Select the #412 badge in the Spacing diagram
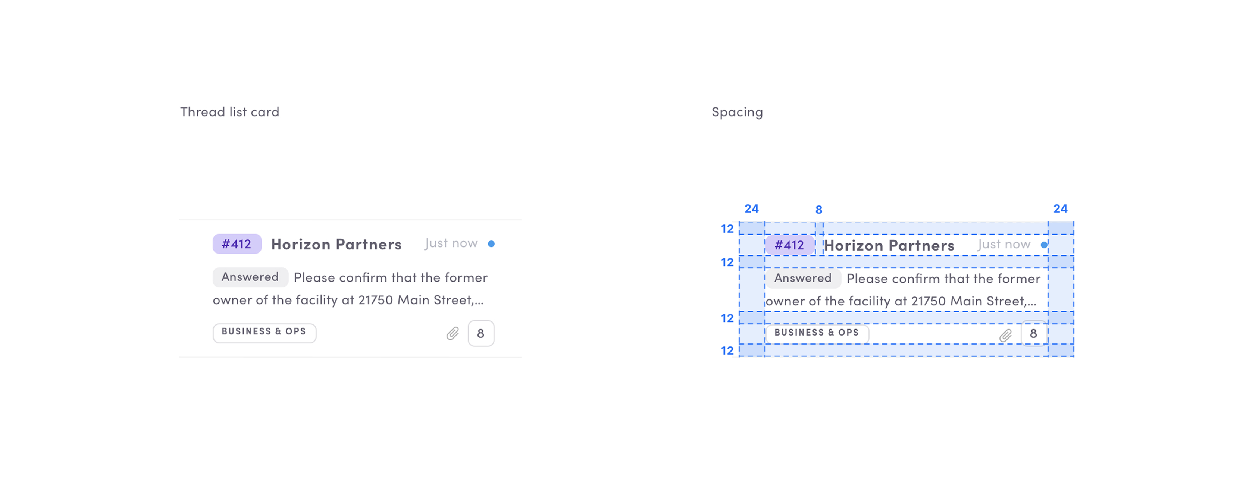This screenshot has width=1240, height=481. click(789, 245)
